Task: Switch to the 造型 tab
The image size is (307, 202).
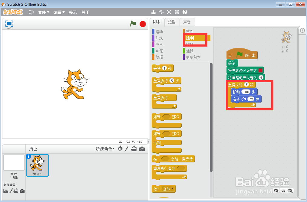Action: pos(172,22)
